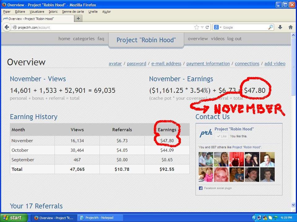This screenshot has width=297, height=222.
Task: Click the search magnifier icon
Action: click(271, 27)
